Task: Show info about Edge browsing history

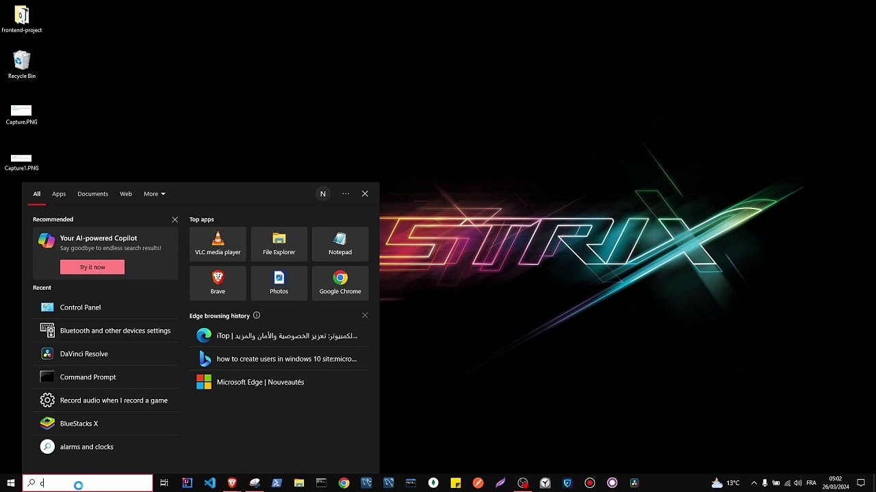Action: [x=257, y=316]
